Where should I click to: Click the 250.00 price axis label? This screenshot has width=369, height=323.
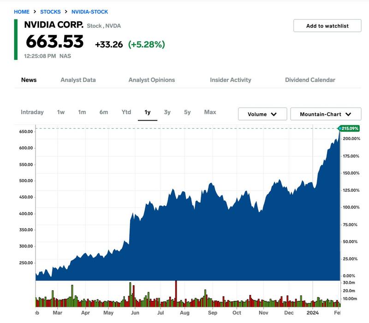click(26, 263)
